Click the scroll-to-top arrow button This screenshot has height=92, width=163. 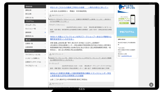pos(151,85)
